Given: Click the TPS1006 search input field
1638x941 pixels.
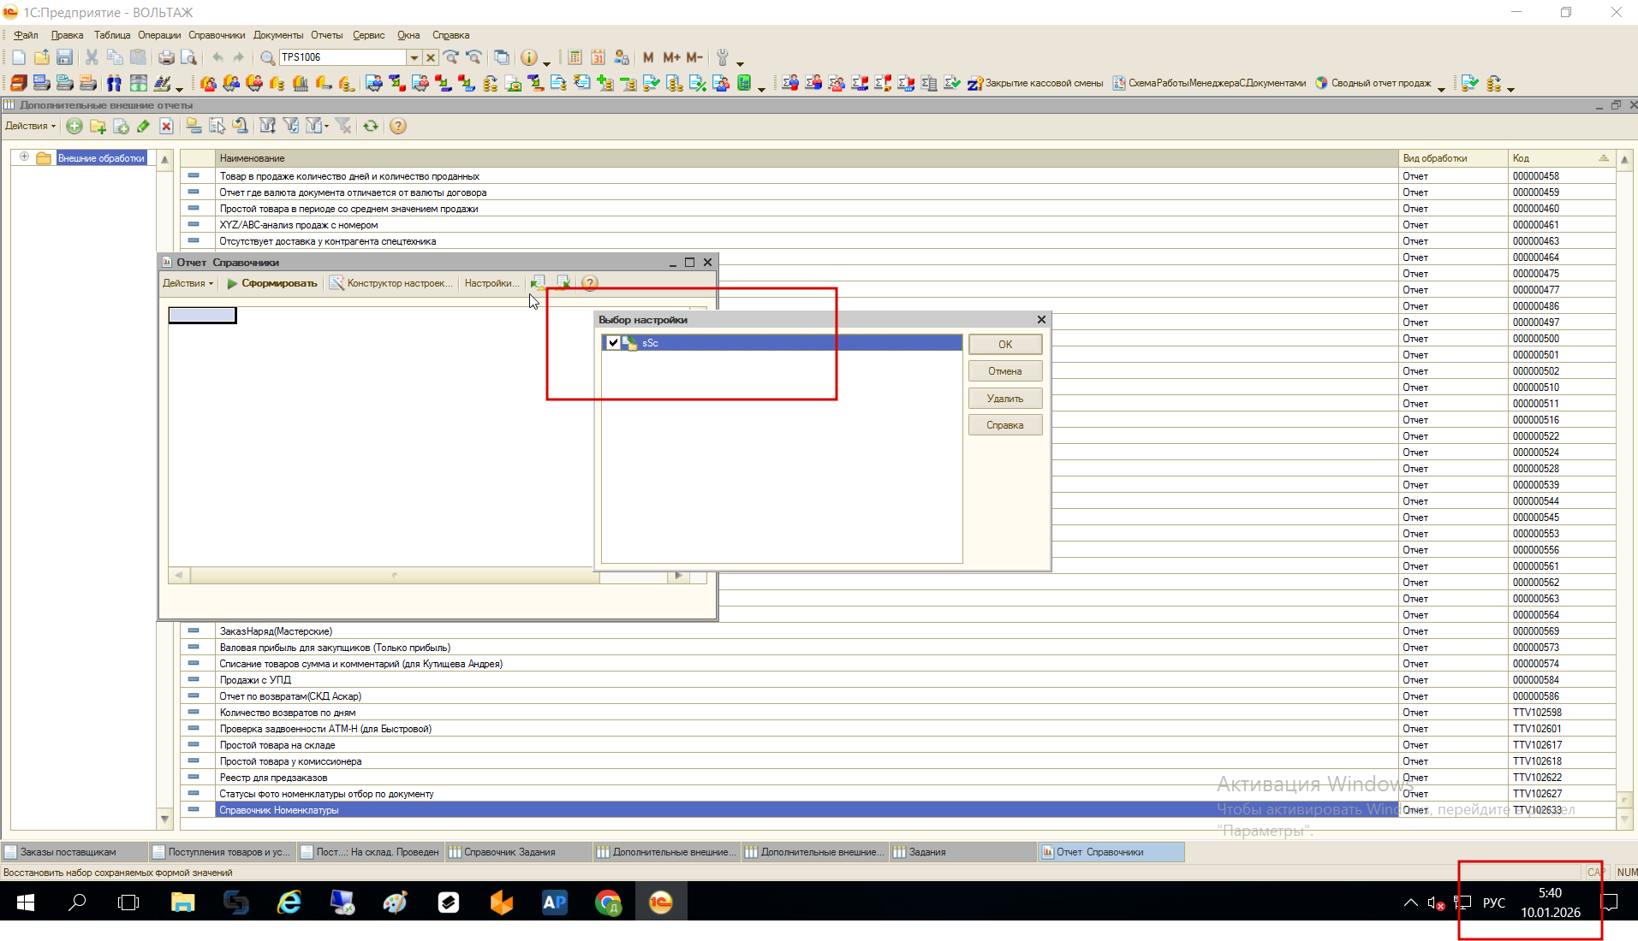Looking at the screenshot, I should pos(342,57).
